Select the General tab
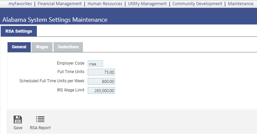This screenshot has width=257, height=134. point(19,47)
